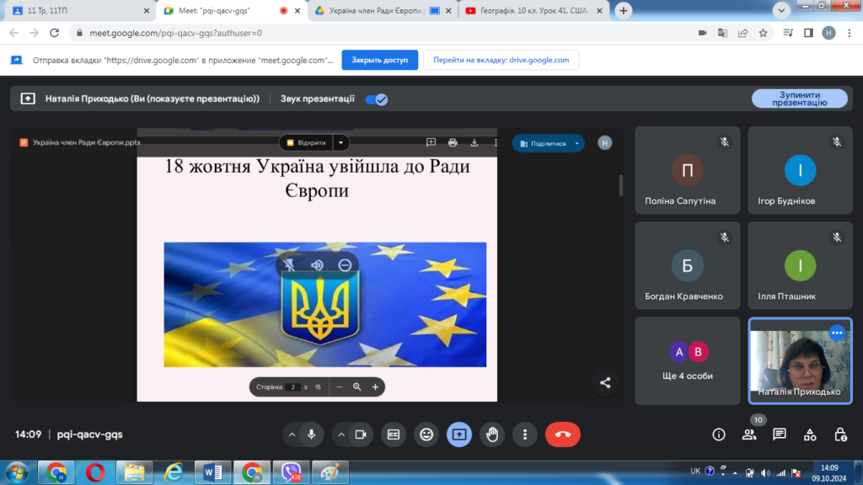Expand audio settings arrow beside microphone
863x485 pixels.
click(292, 434)
